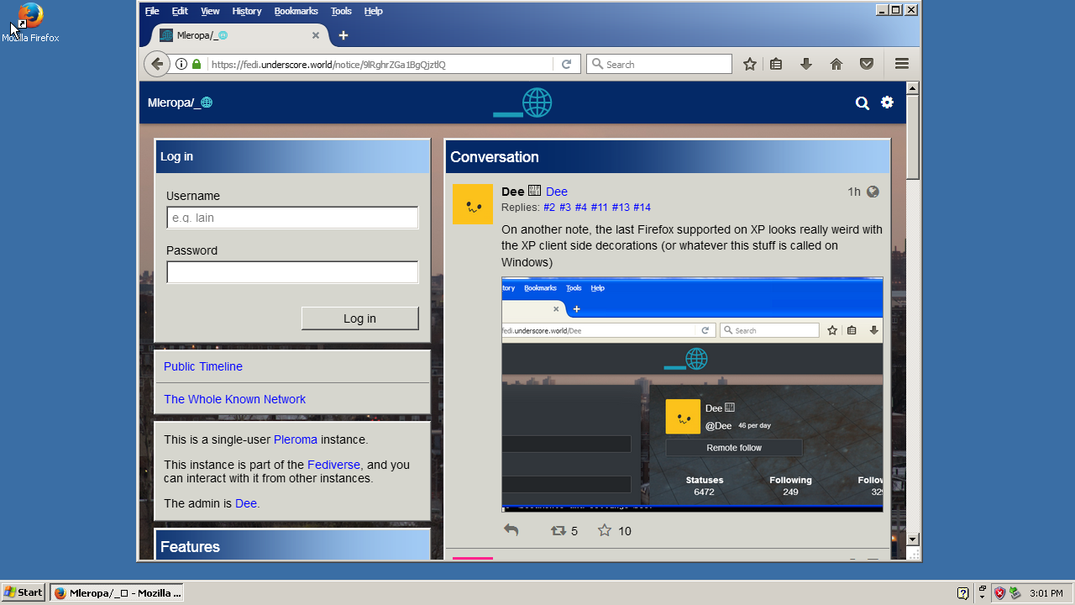1075x605 pixels.
Task: Click the Password input field
Action: (x=292, y=272)
